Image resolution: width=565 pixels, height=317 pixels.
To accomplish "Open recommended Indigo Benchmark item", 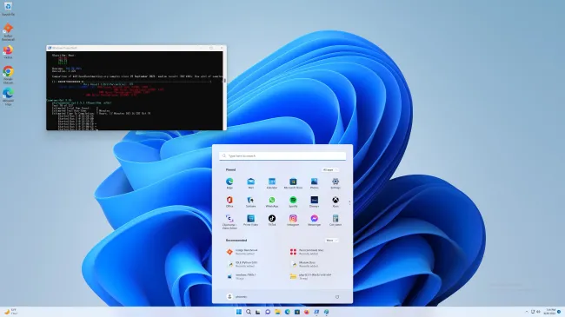I will point(245,252).
